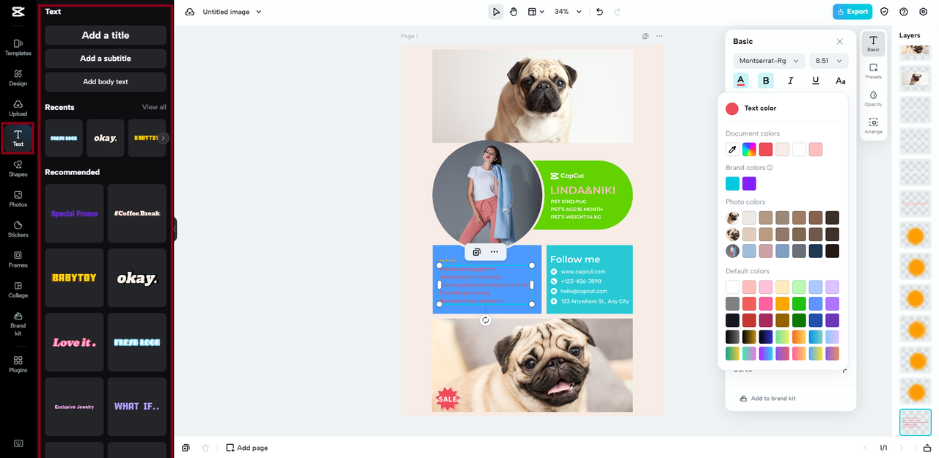Toggle text case Aa button
This screenshot has height=458, width=939.
(x=840, y=81)
